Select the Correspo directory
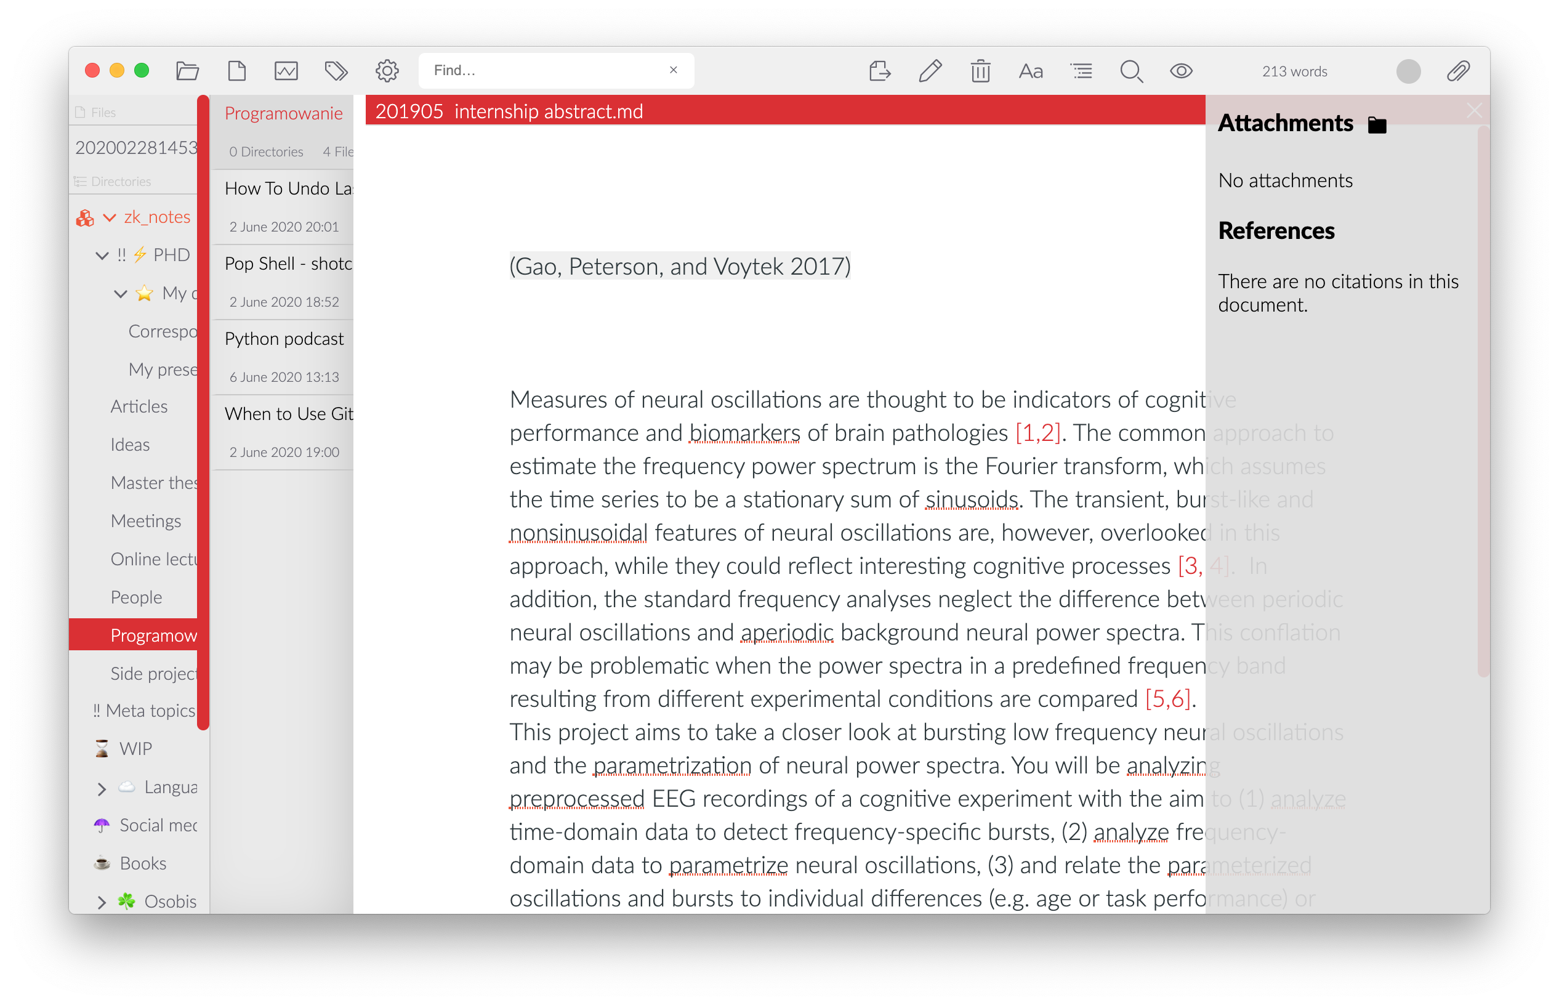 (x=163, y=331)
